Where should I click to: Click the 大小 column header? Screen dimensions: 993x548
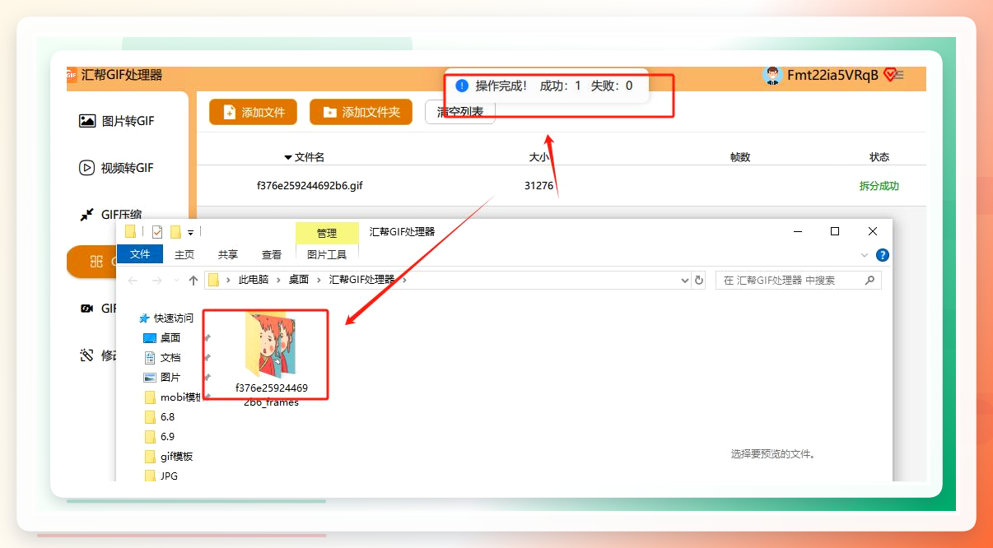[x=538, y=157]
